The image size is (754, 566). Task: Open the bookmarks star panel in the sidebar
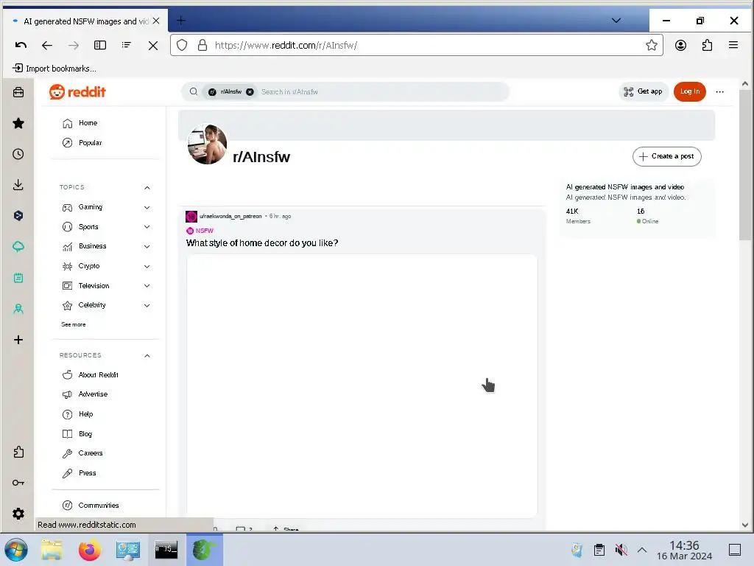[x=18, y=123]
